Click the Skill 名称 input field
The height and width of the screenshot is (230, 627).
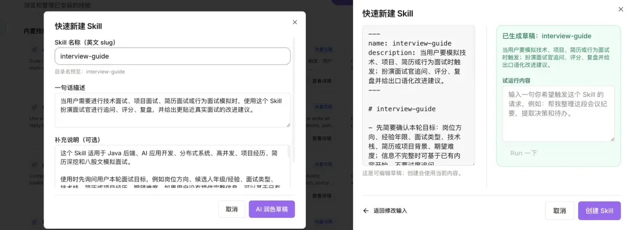(x=172, y=56)
